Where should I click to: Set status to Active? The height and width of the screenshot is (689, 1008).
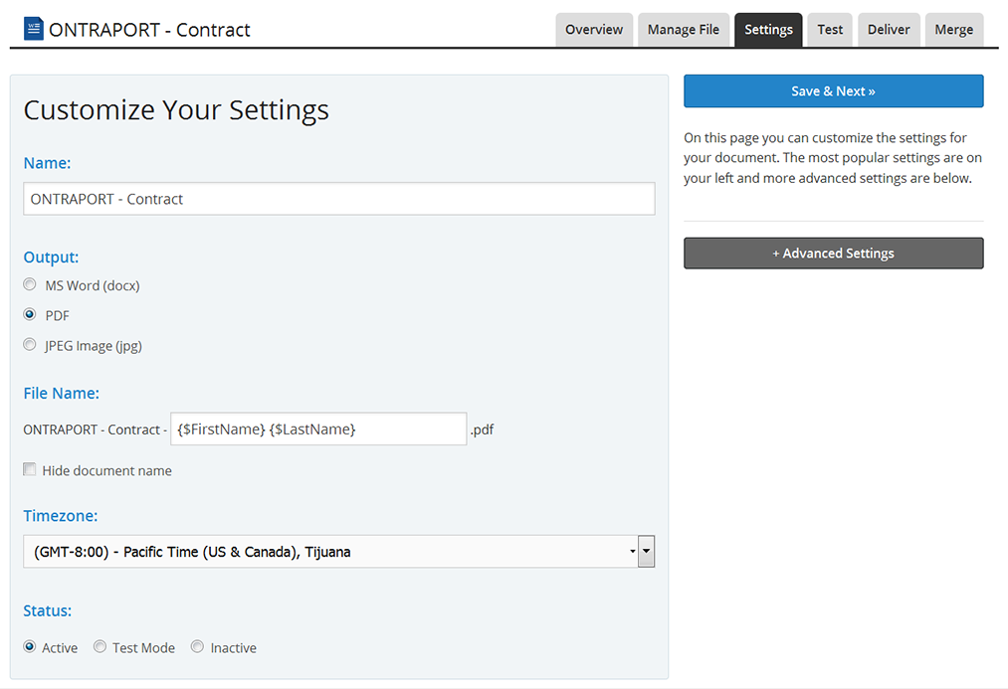[30, 647]
